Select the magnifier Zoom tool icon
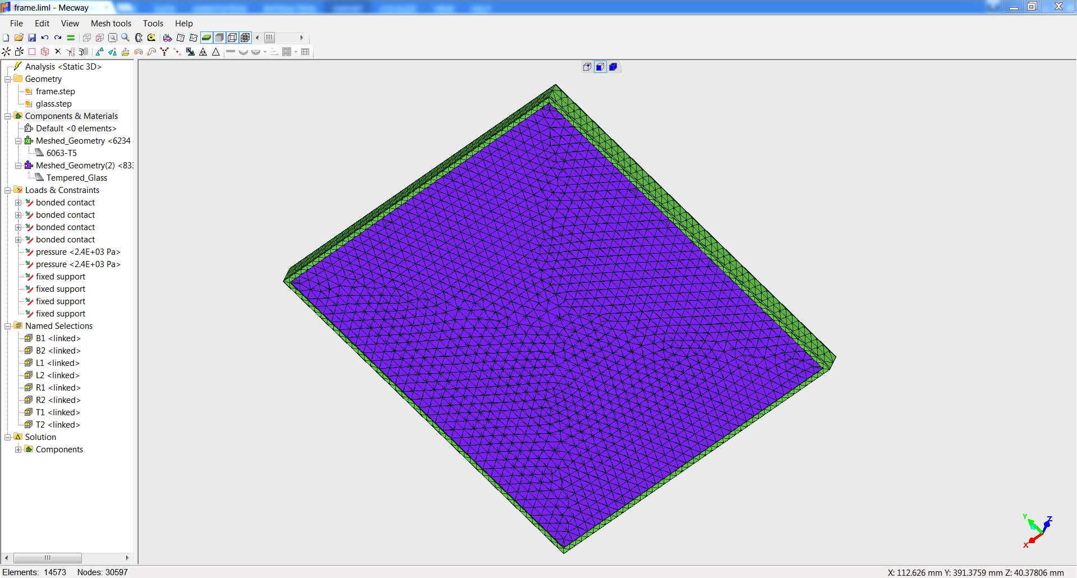This screenshot has width=1077, height=578. 126,38
